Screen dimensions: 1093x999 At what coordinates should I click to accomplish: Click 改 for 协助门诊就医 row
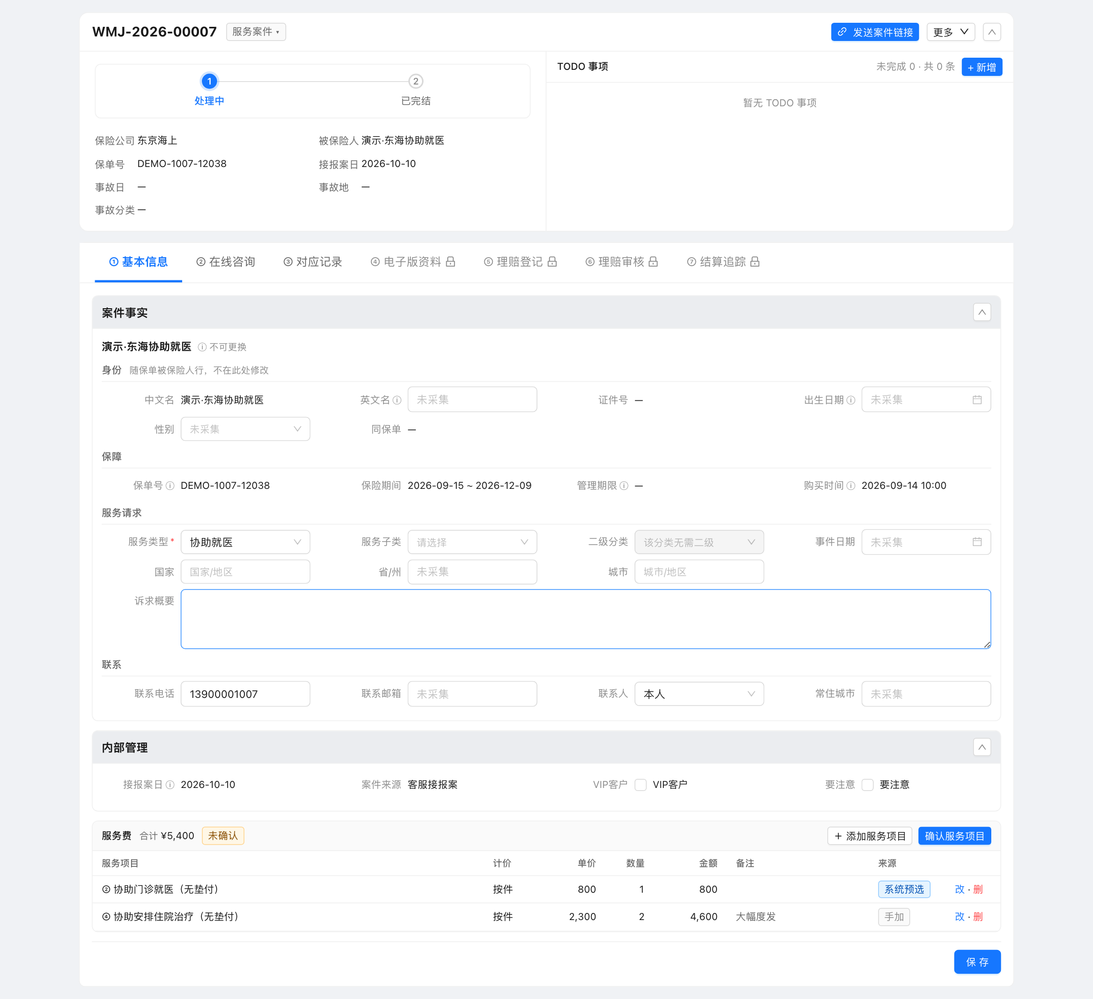959,890
